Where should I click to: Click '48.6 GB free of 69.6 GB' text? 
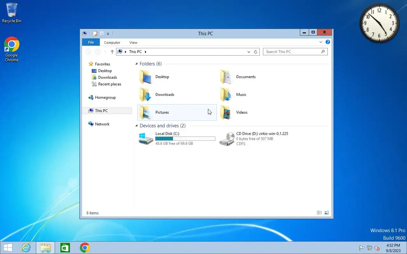coord(174,144)
